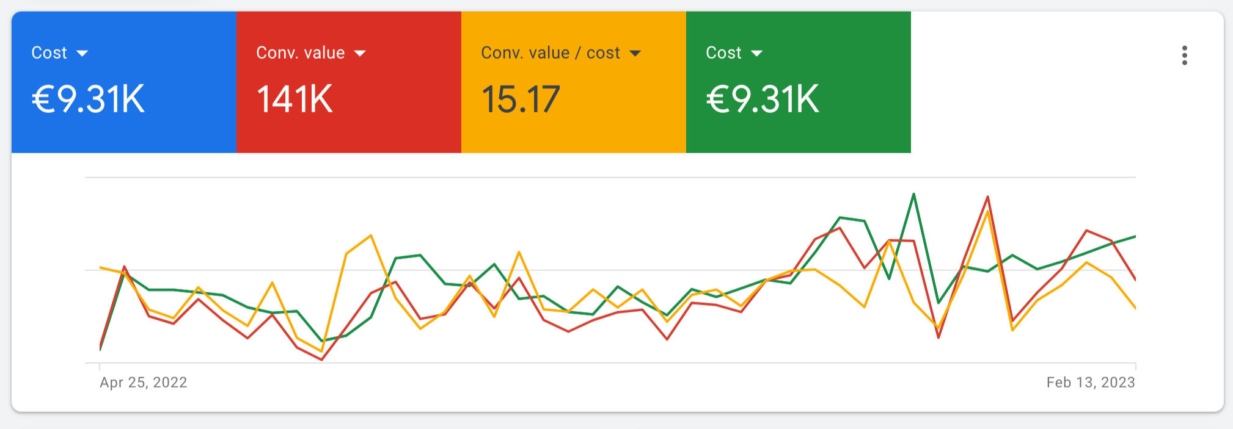The height and width of the screenshot is (429, 1233).
Task: Click the 'Conv. value' label in red card
Action: [301, 53]
